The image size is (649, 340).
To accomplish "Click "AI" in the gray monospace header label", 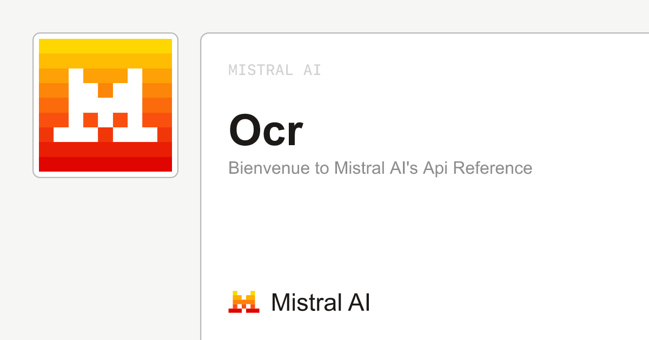I will 312,70.
